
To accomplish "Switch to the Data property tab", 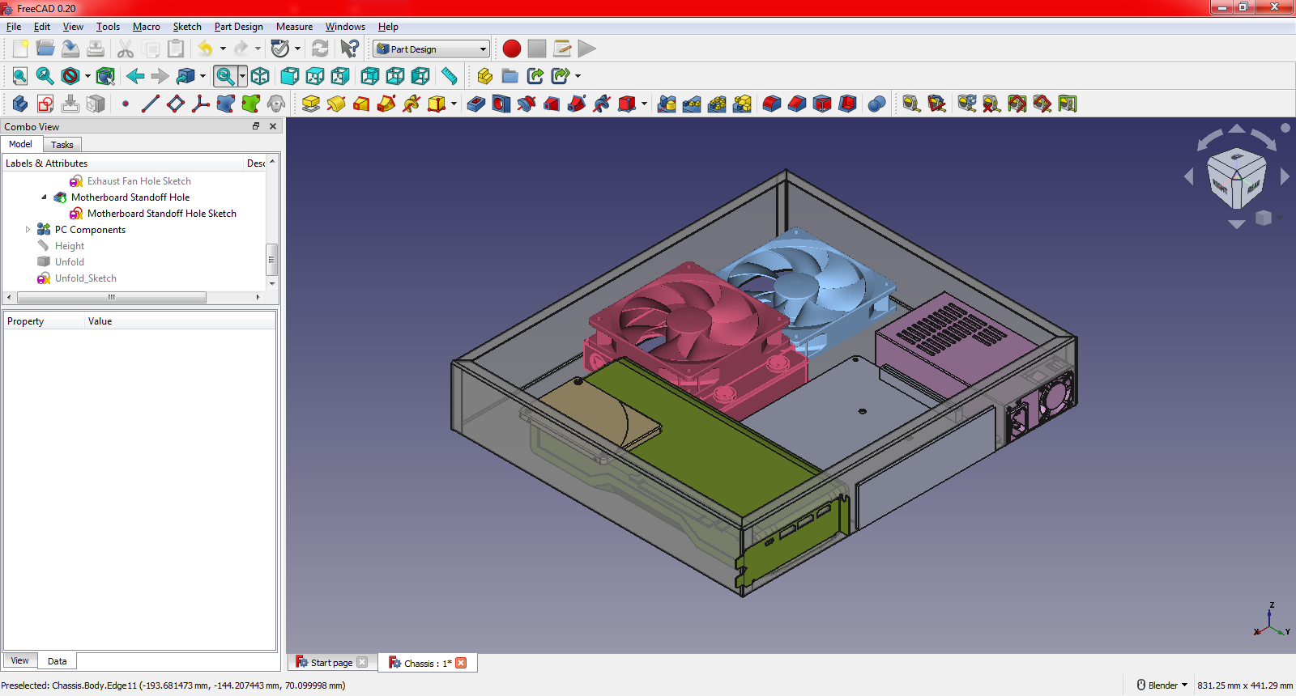I will click(x=57, y=661).
